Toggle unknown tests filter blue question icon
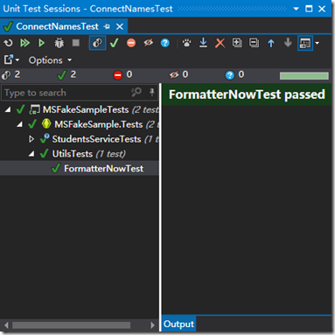The width and height of the screenshot is (335, 335). click(165, 43)
